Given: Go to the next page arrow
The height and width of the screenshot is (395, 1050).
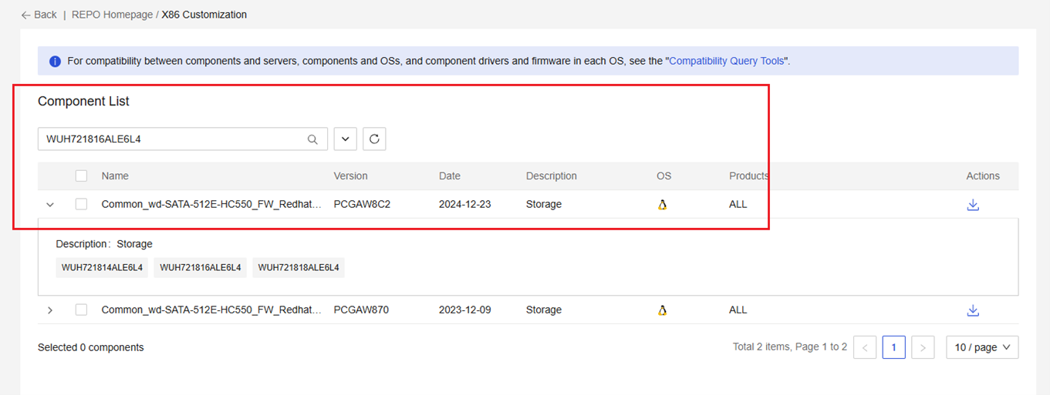Looking at the screenshot, I should [x=923, y=347].
